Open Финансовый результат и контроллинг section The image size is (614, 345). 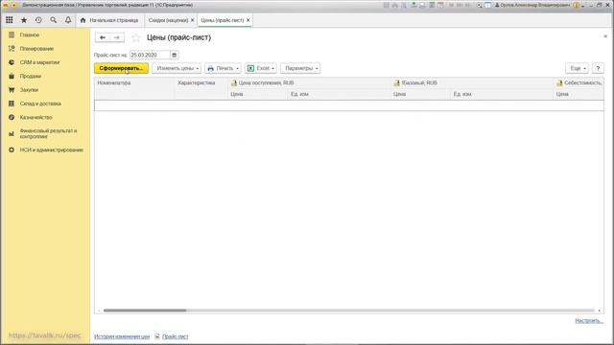point(48,133)
